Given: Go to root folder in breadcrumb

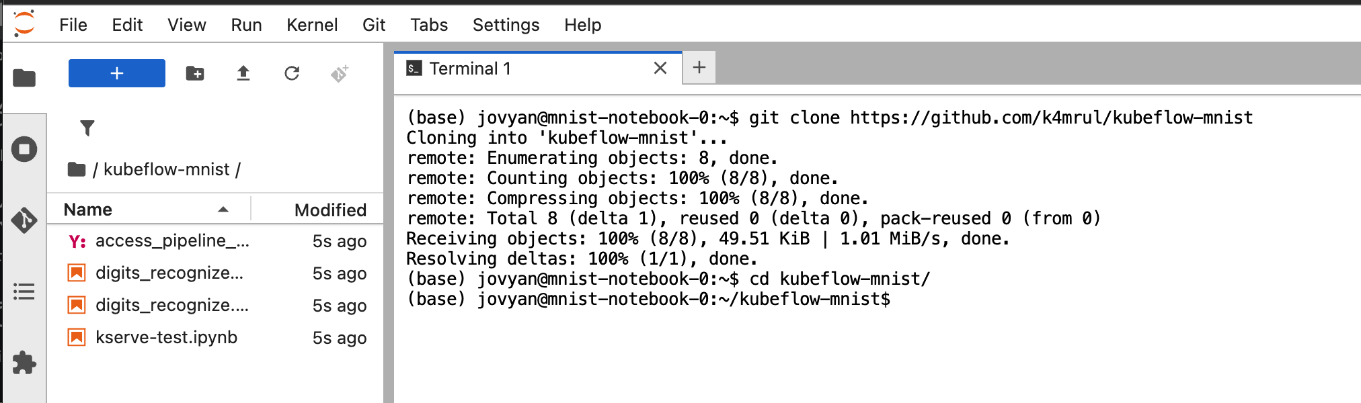Looking at the screenshot, I should 77,169.
